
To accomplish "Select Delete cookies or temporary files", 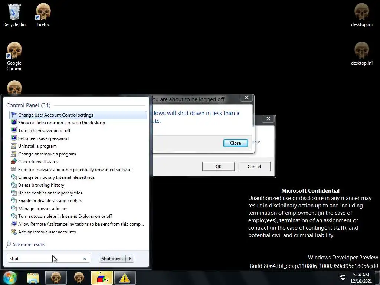I will (78, 193).
